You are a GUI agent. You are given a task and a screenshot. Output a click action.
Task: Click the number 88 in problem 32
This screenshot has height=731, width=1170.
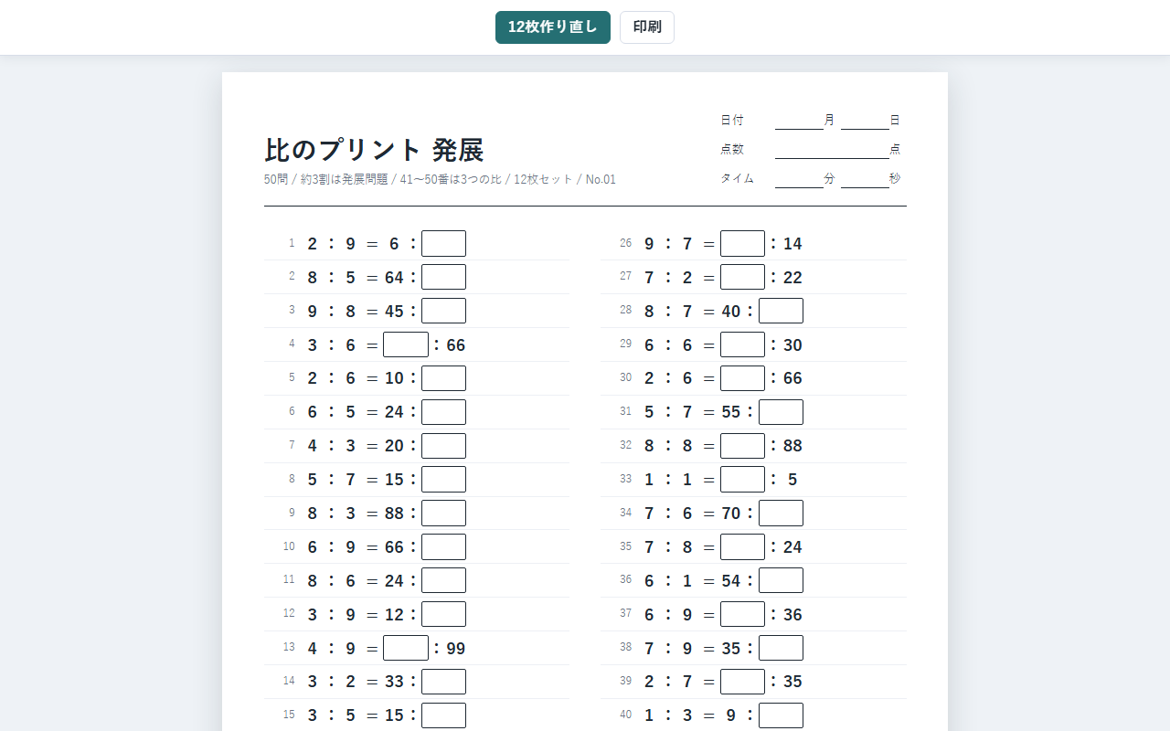click(x=792, y=446)
